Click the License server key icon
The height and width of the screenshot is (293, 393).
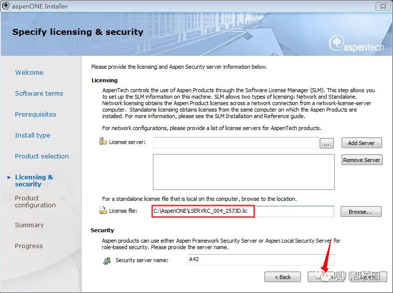103,141
